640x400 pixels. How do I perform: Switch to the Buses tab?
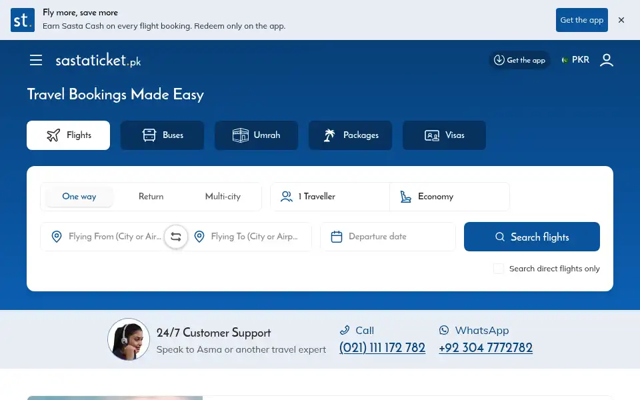point(163,135)
